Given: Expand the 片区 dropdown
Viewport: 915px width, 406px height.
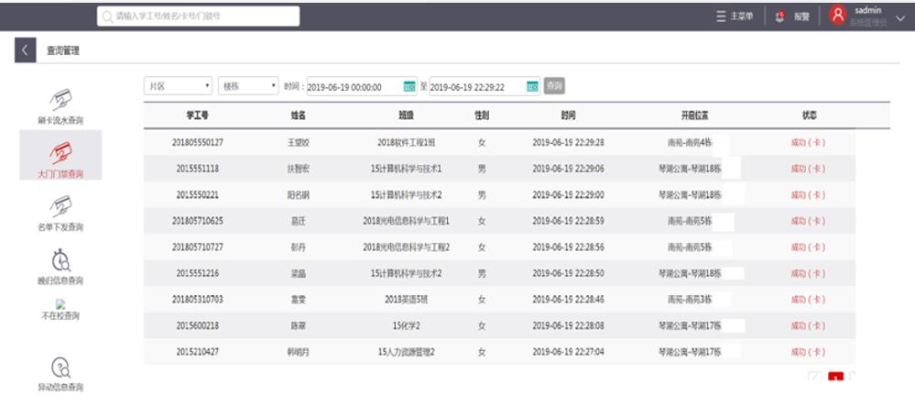Looking at the screenshot, I should (179, 86).
